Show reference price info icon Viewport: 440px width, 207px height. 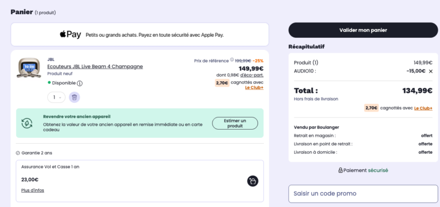(232, 60)
